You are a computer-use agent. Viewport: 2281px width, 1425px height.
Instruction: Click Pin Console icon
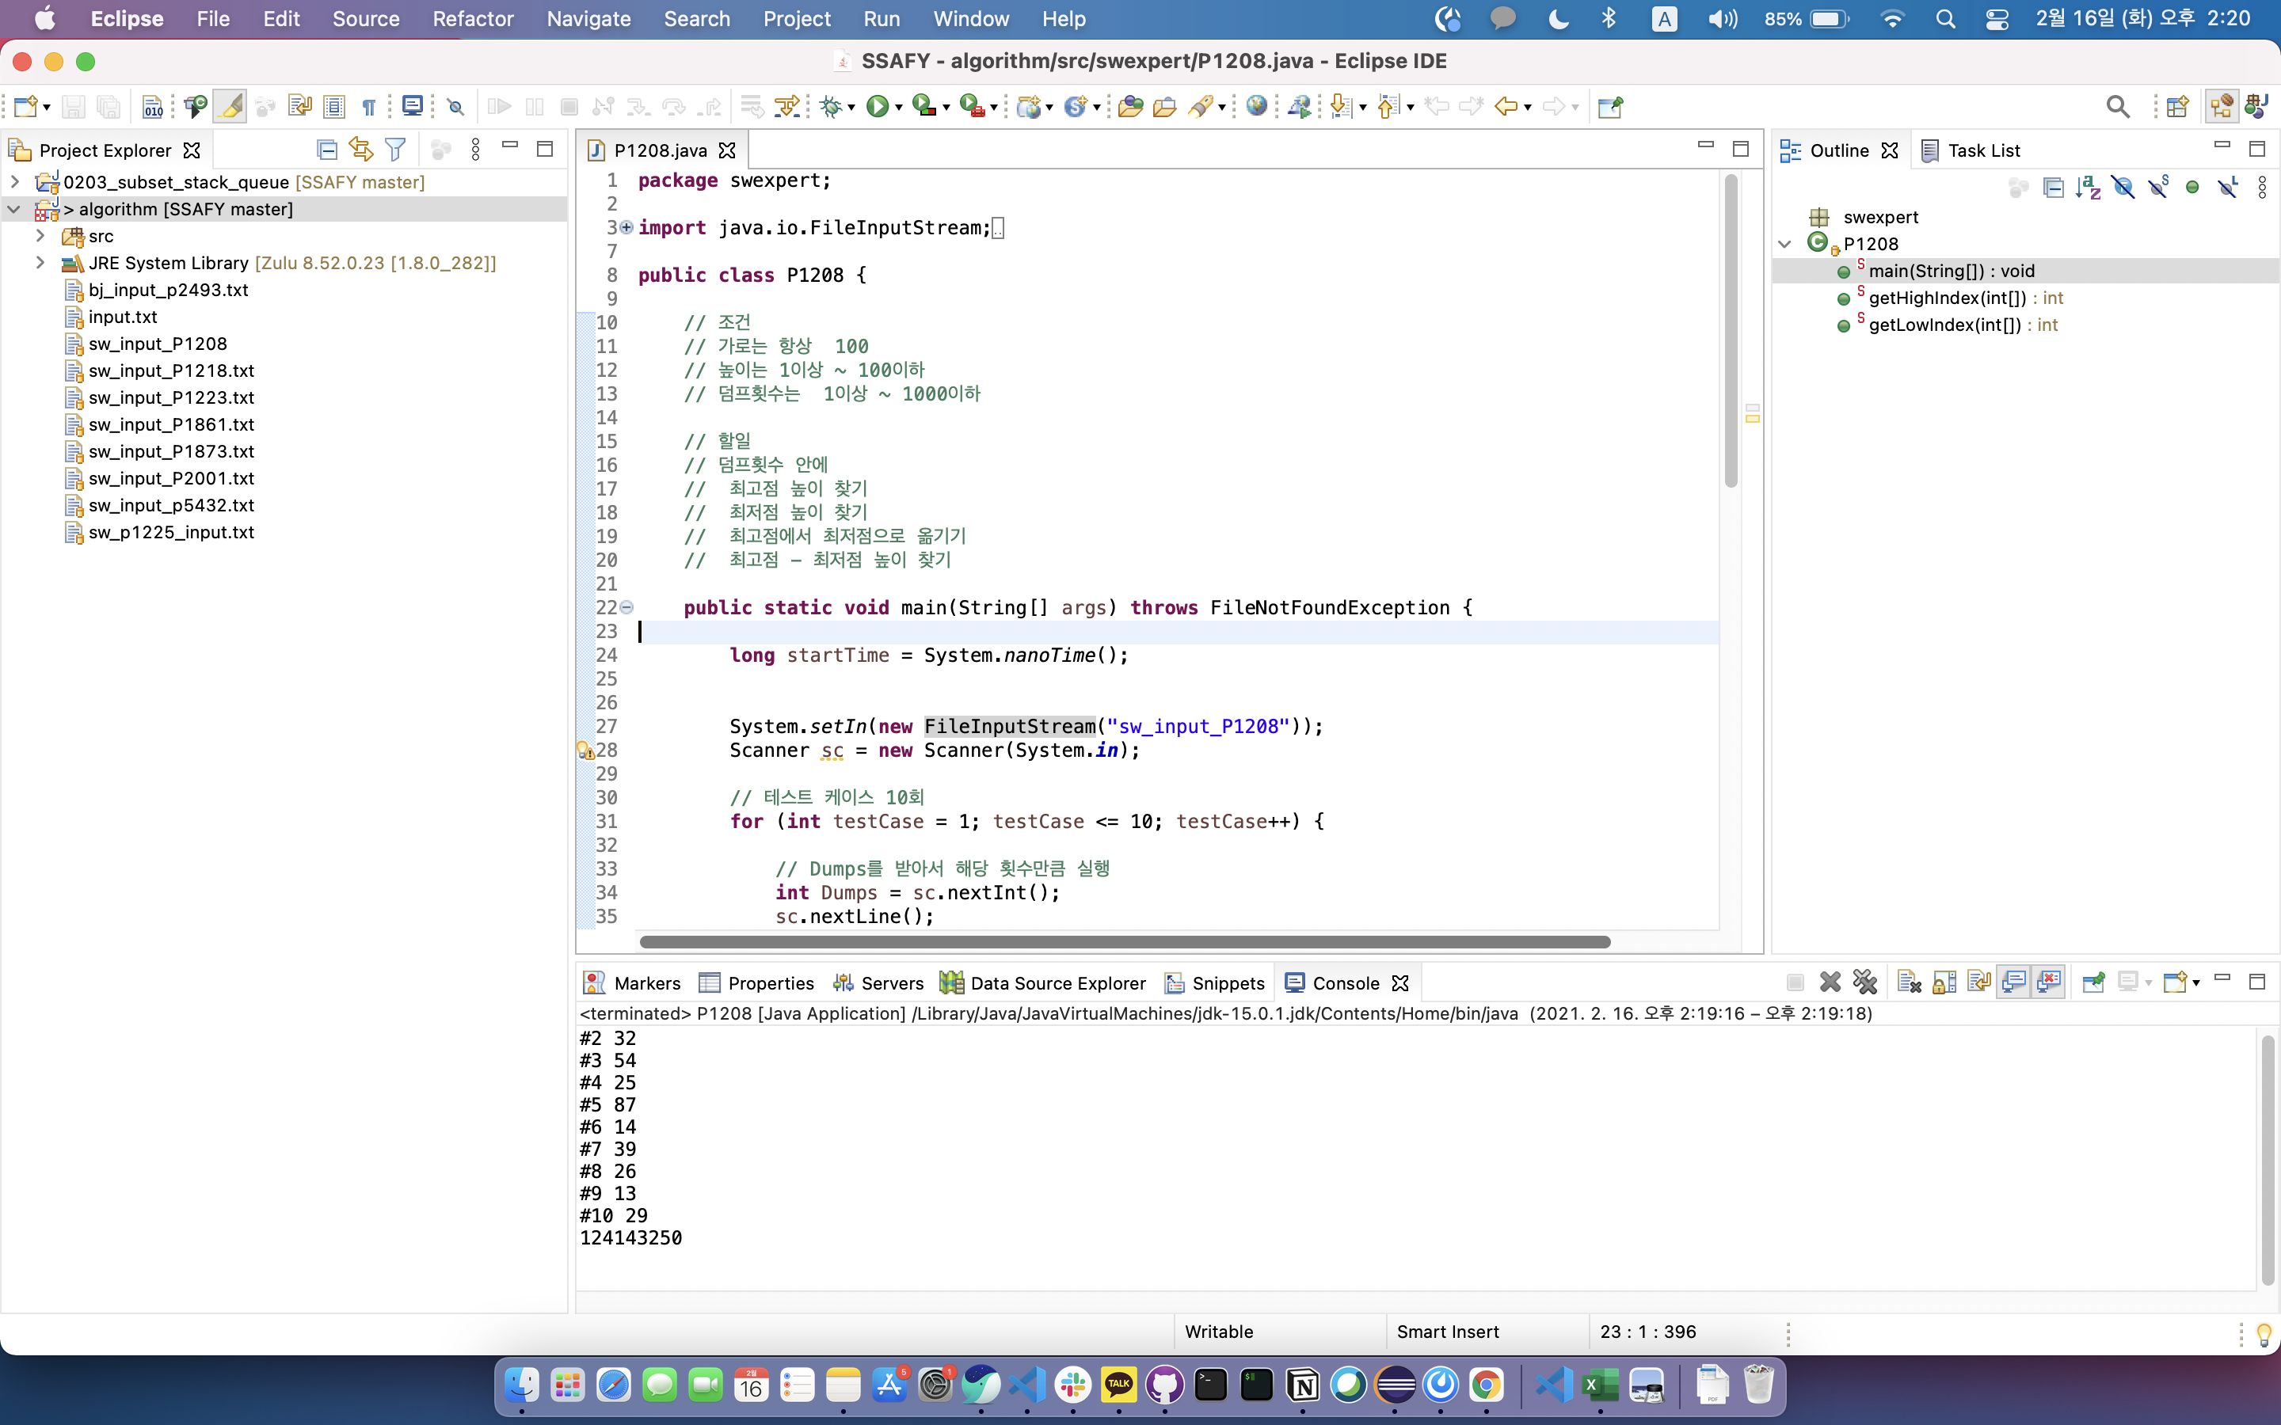2093,982
